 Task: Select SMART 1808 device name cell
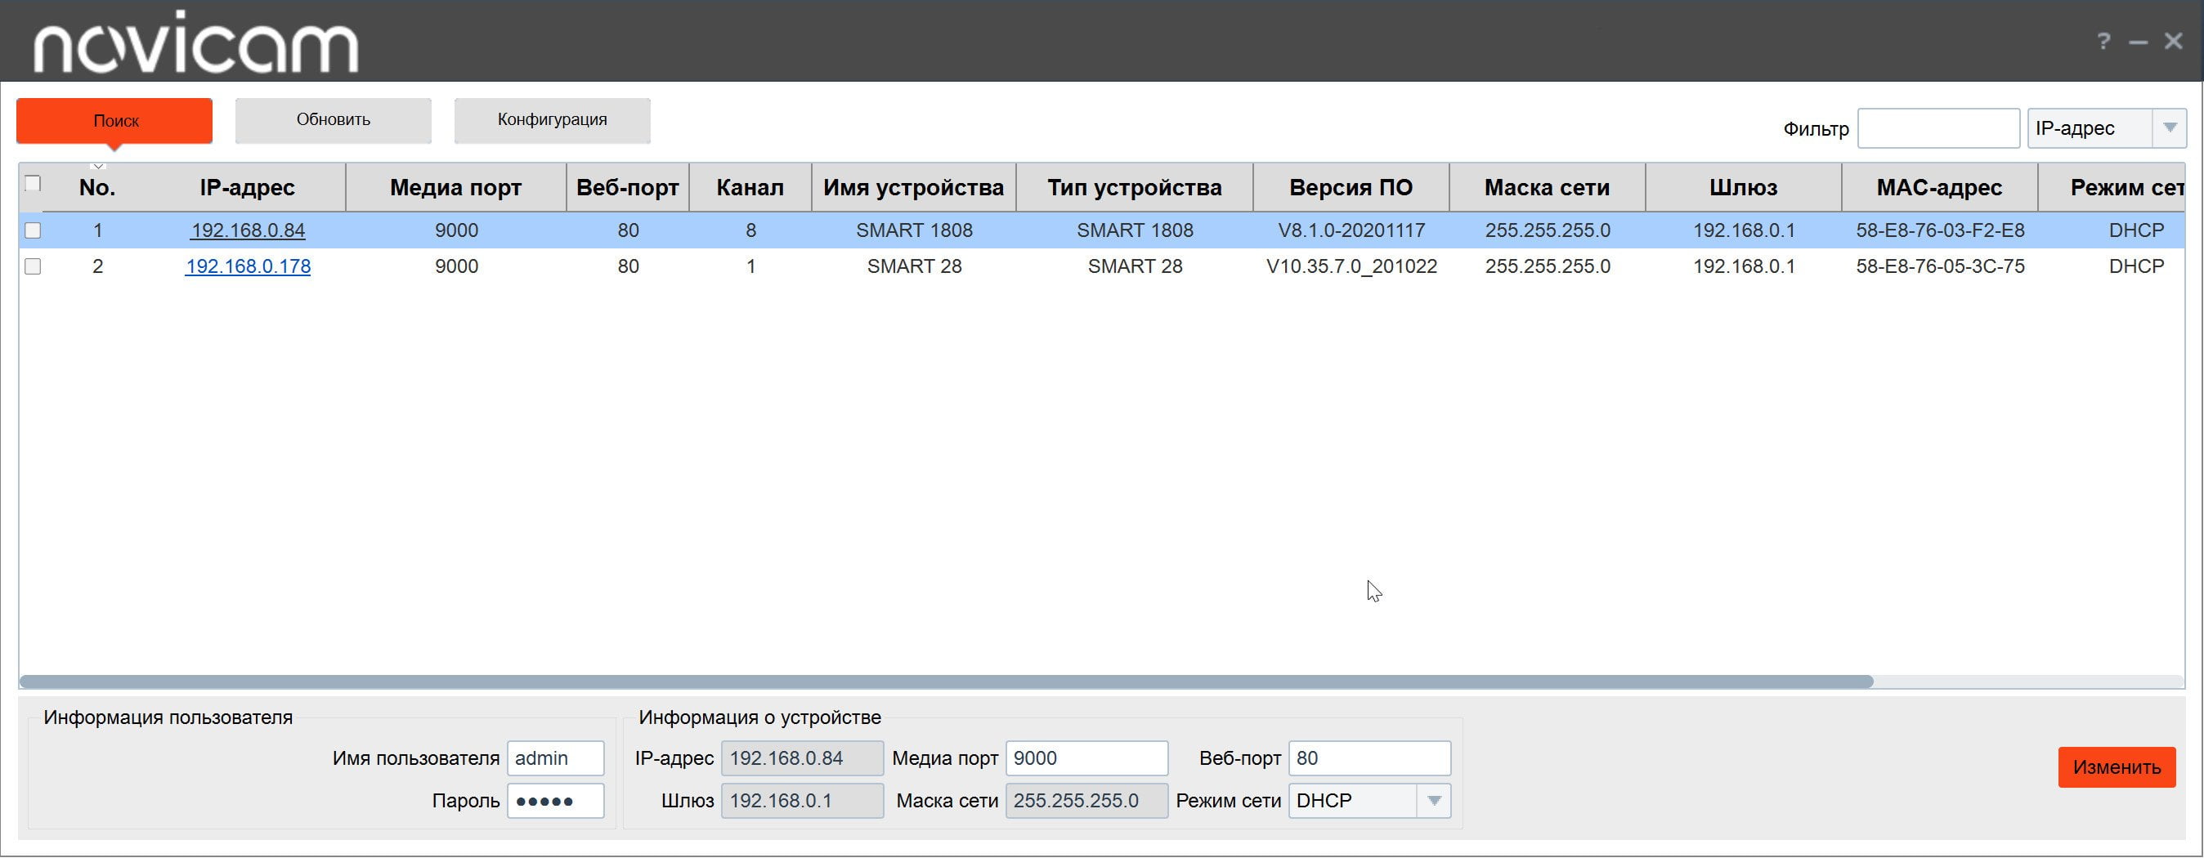click(x=914, y=230)
